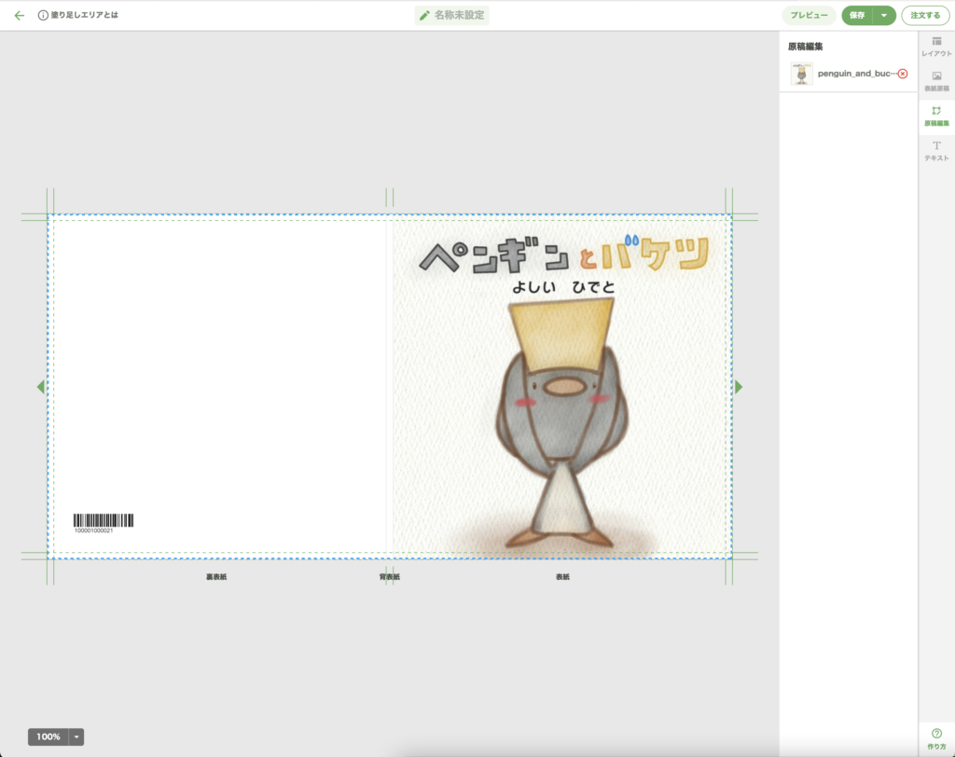Remove the penguin_and_buc file with red X

[x=902, y=74]
